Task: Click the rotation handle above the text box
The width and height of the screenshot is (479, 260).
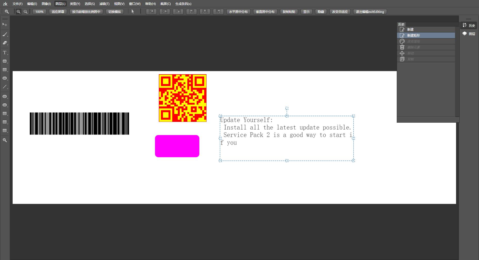Action: 287,108
